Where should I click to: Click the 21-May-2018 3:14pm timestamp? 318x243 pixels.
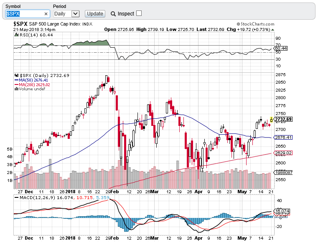click(x=34, y=30)
